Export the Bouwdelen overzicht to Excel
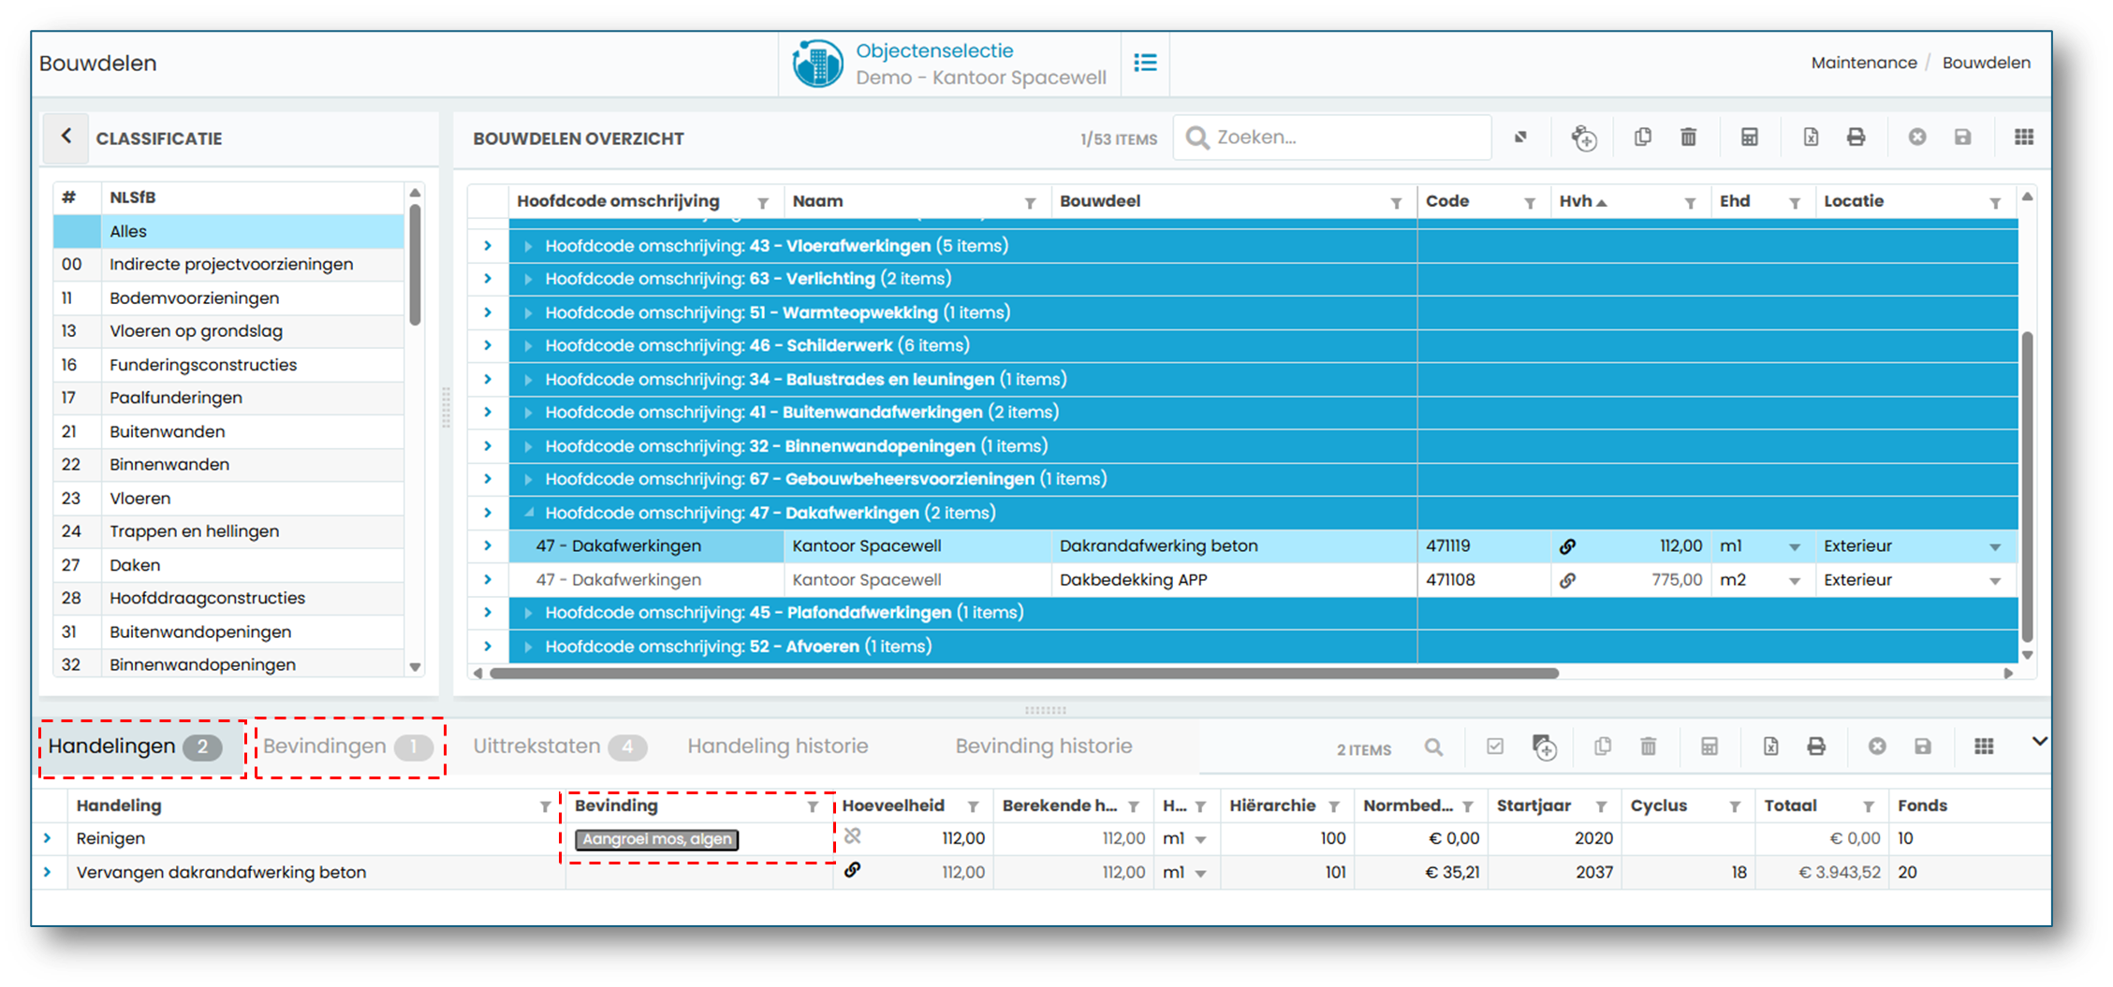The width and height of the screenshot is (2113, 987). [1811, 138]
